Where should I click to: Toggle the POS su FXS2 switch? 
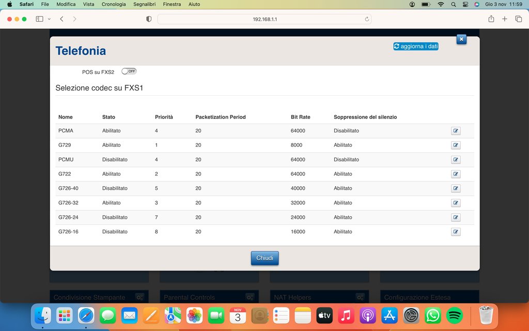point(129,71)
